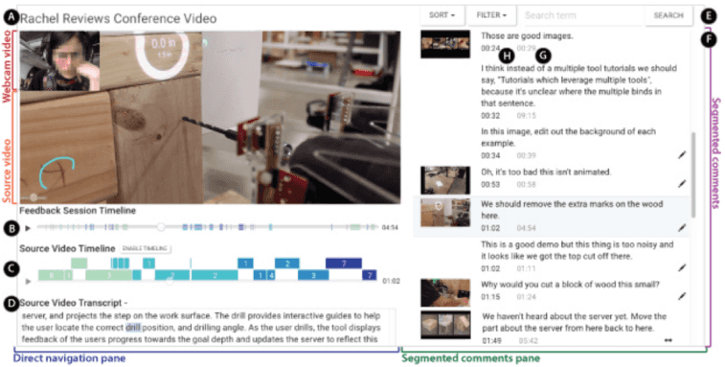Click the grey timestamp 00:39

click(x=526, y=155)
